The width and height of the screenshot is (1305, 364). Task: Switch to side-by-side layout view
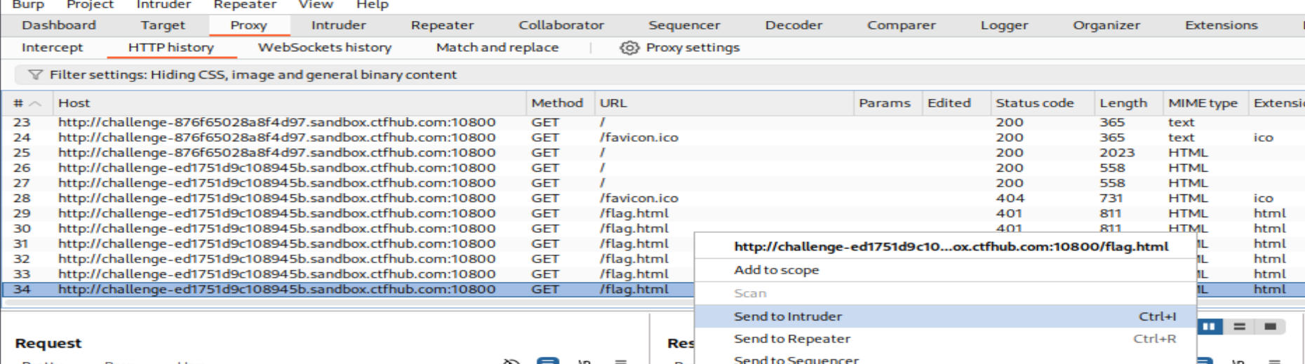pyautogui.click(x=1208, y=326)
